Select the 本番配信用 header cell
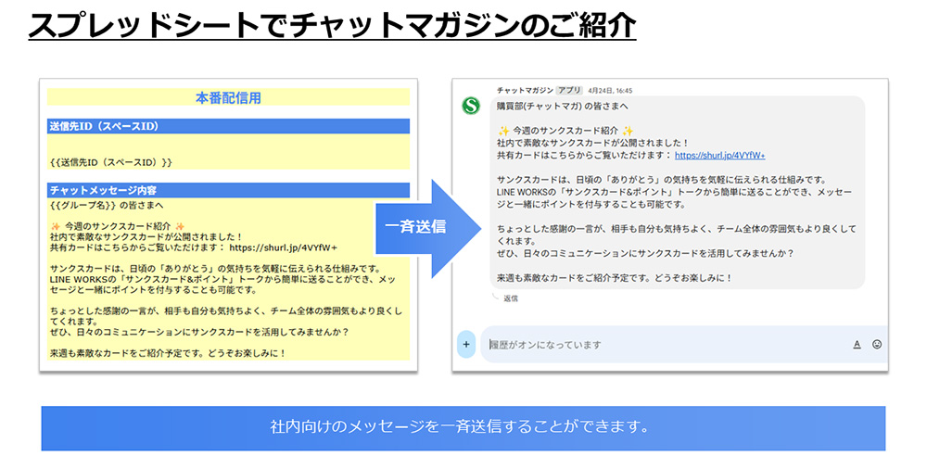This screenshot has width=927, height=456. 228,97
